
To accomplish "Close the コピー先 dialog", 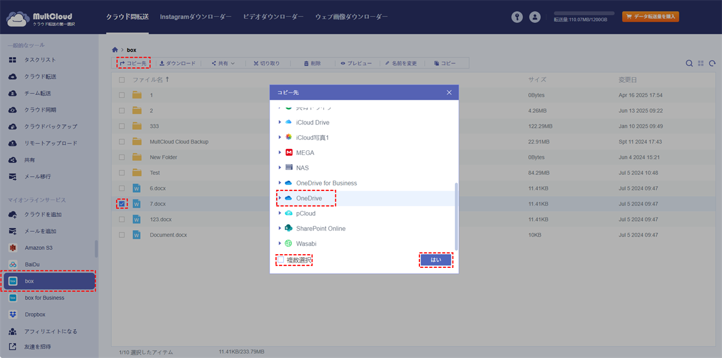I will tap(449, 93).
